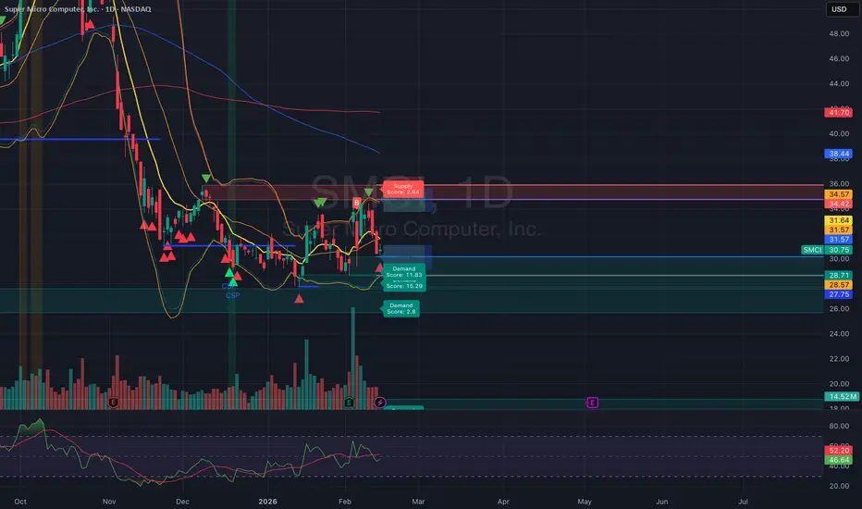This screenshot has height=509, width=862.
Task: Click the red 34.42 price label
Action: coord(838,204)
